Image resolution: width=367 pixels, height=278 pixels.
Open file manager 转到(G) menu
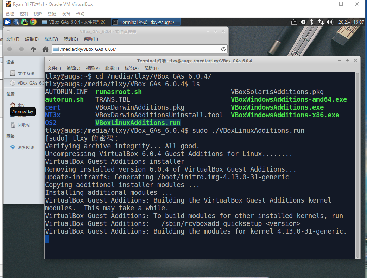pos(71,39)
